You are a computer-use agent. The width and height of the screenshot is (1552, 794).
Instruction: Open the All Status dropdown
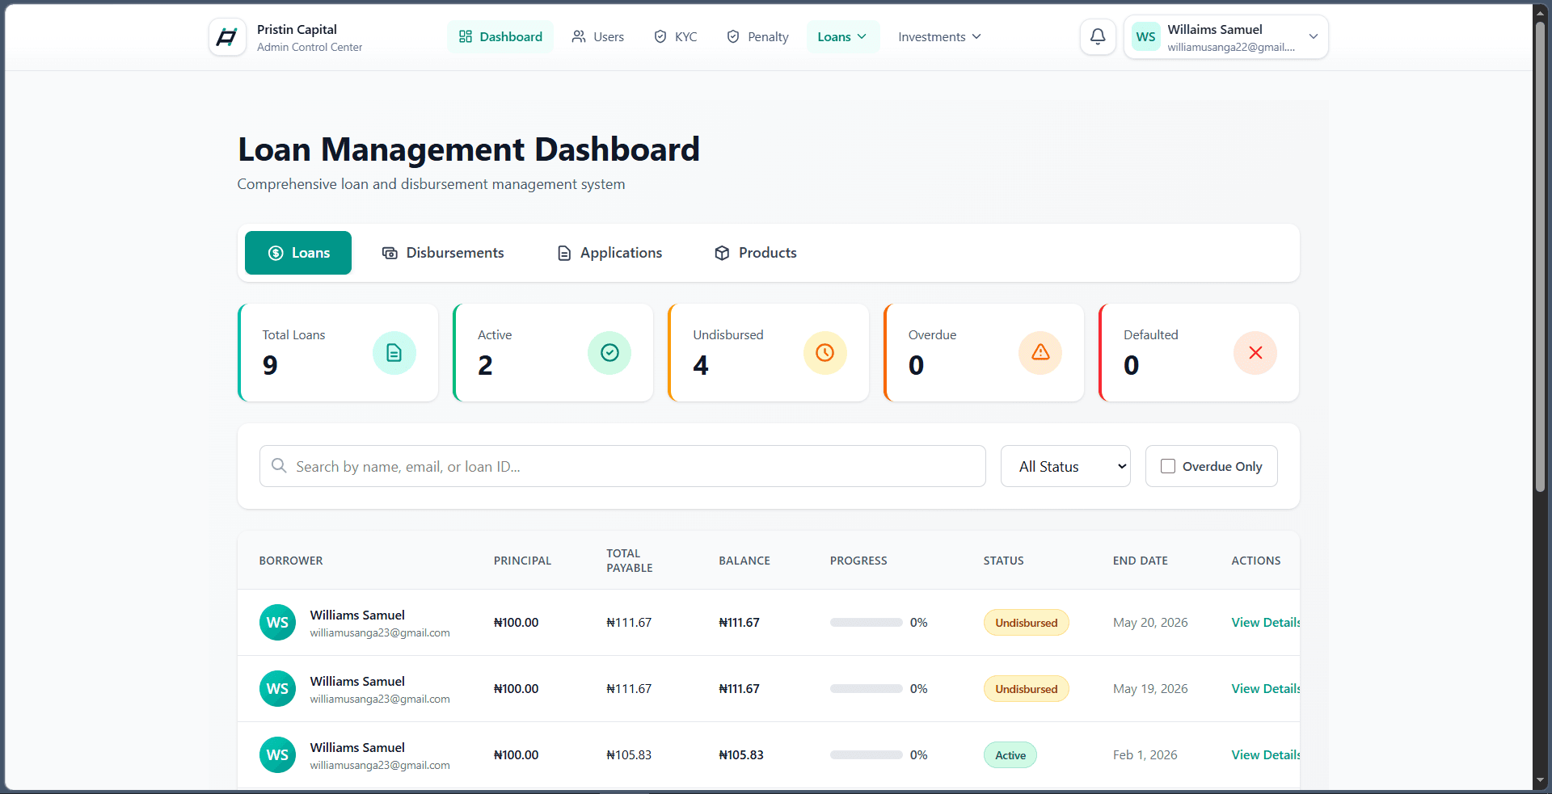click(x=1065, y=466)
